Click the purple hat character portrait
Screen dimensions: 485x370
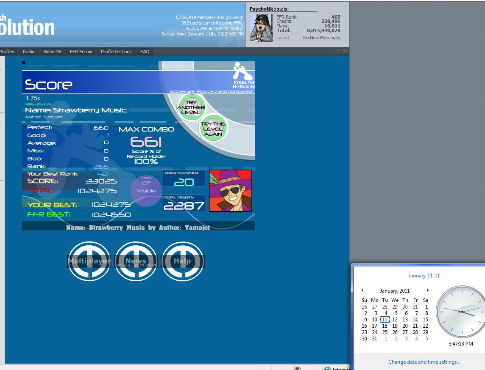click(x=230, y=191)
